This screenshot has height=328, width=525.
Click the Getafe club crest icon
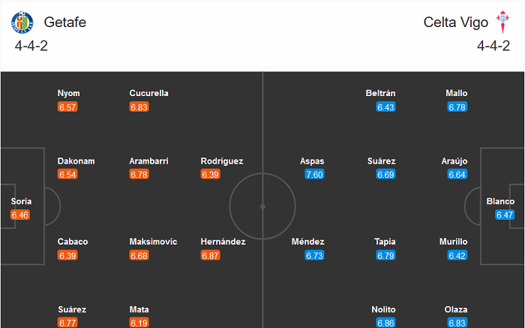pos(22,23)
